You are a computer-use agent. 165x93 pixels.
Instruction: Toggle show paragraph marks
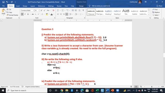click(83, 10)
